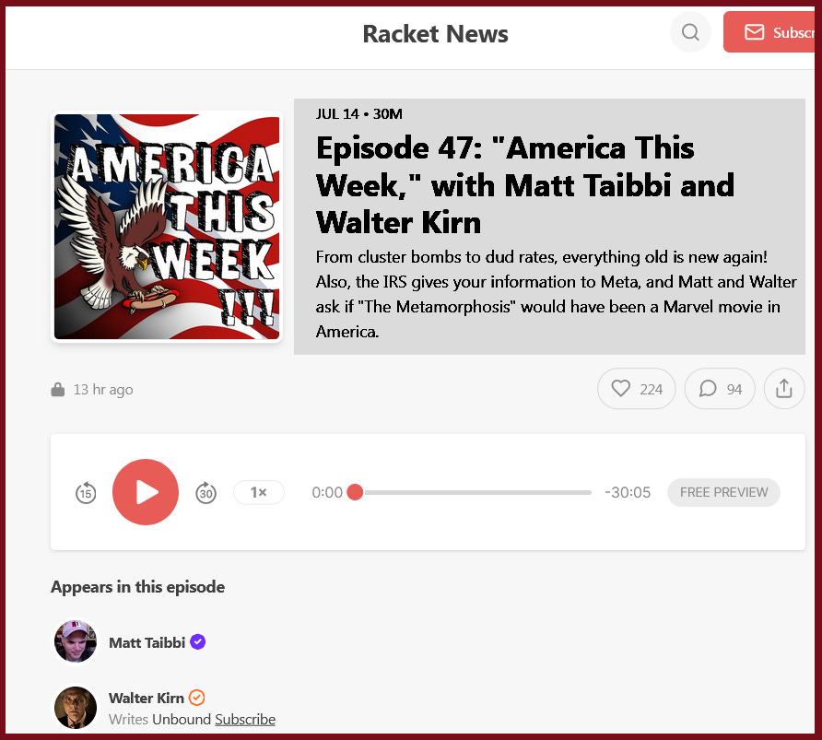Viewport: 822px width, 740px height.
Task: Click the 'Appears in this episode' heading
Action: pyautogui.click(x=138, y=587)
